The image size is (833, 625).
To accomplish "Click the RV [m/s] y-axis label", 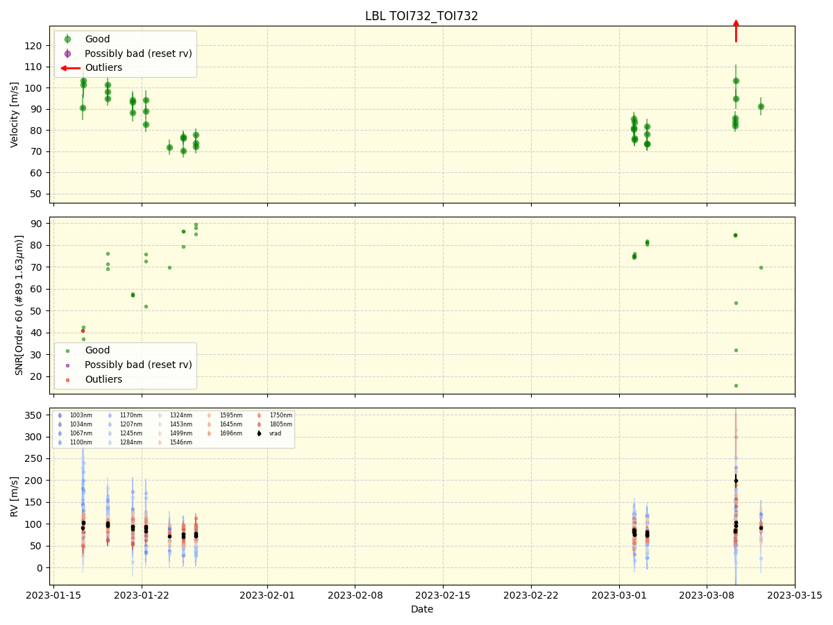I will click(15, 496).
